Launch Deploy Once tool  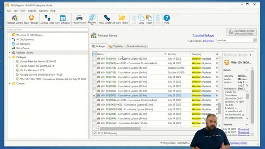point(47,19)
